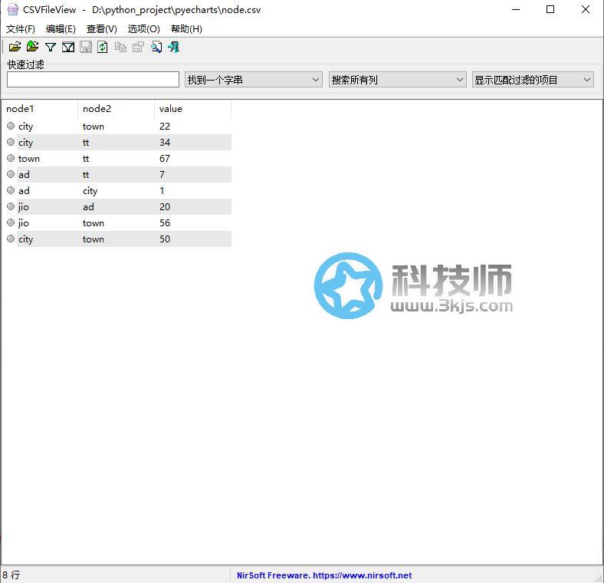Click the CSVFileView app icon in the title bar
The width and height of the screenshot is (604, 583).
[12, 10]
